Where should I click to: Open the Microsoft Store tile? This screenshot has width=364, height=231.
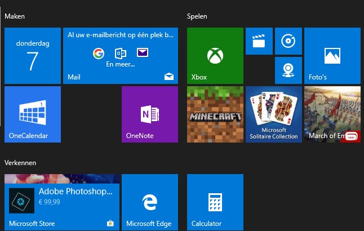pos(62,202)
